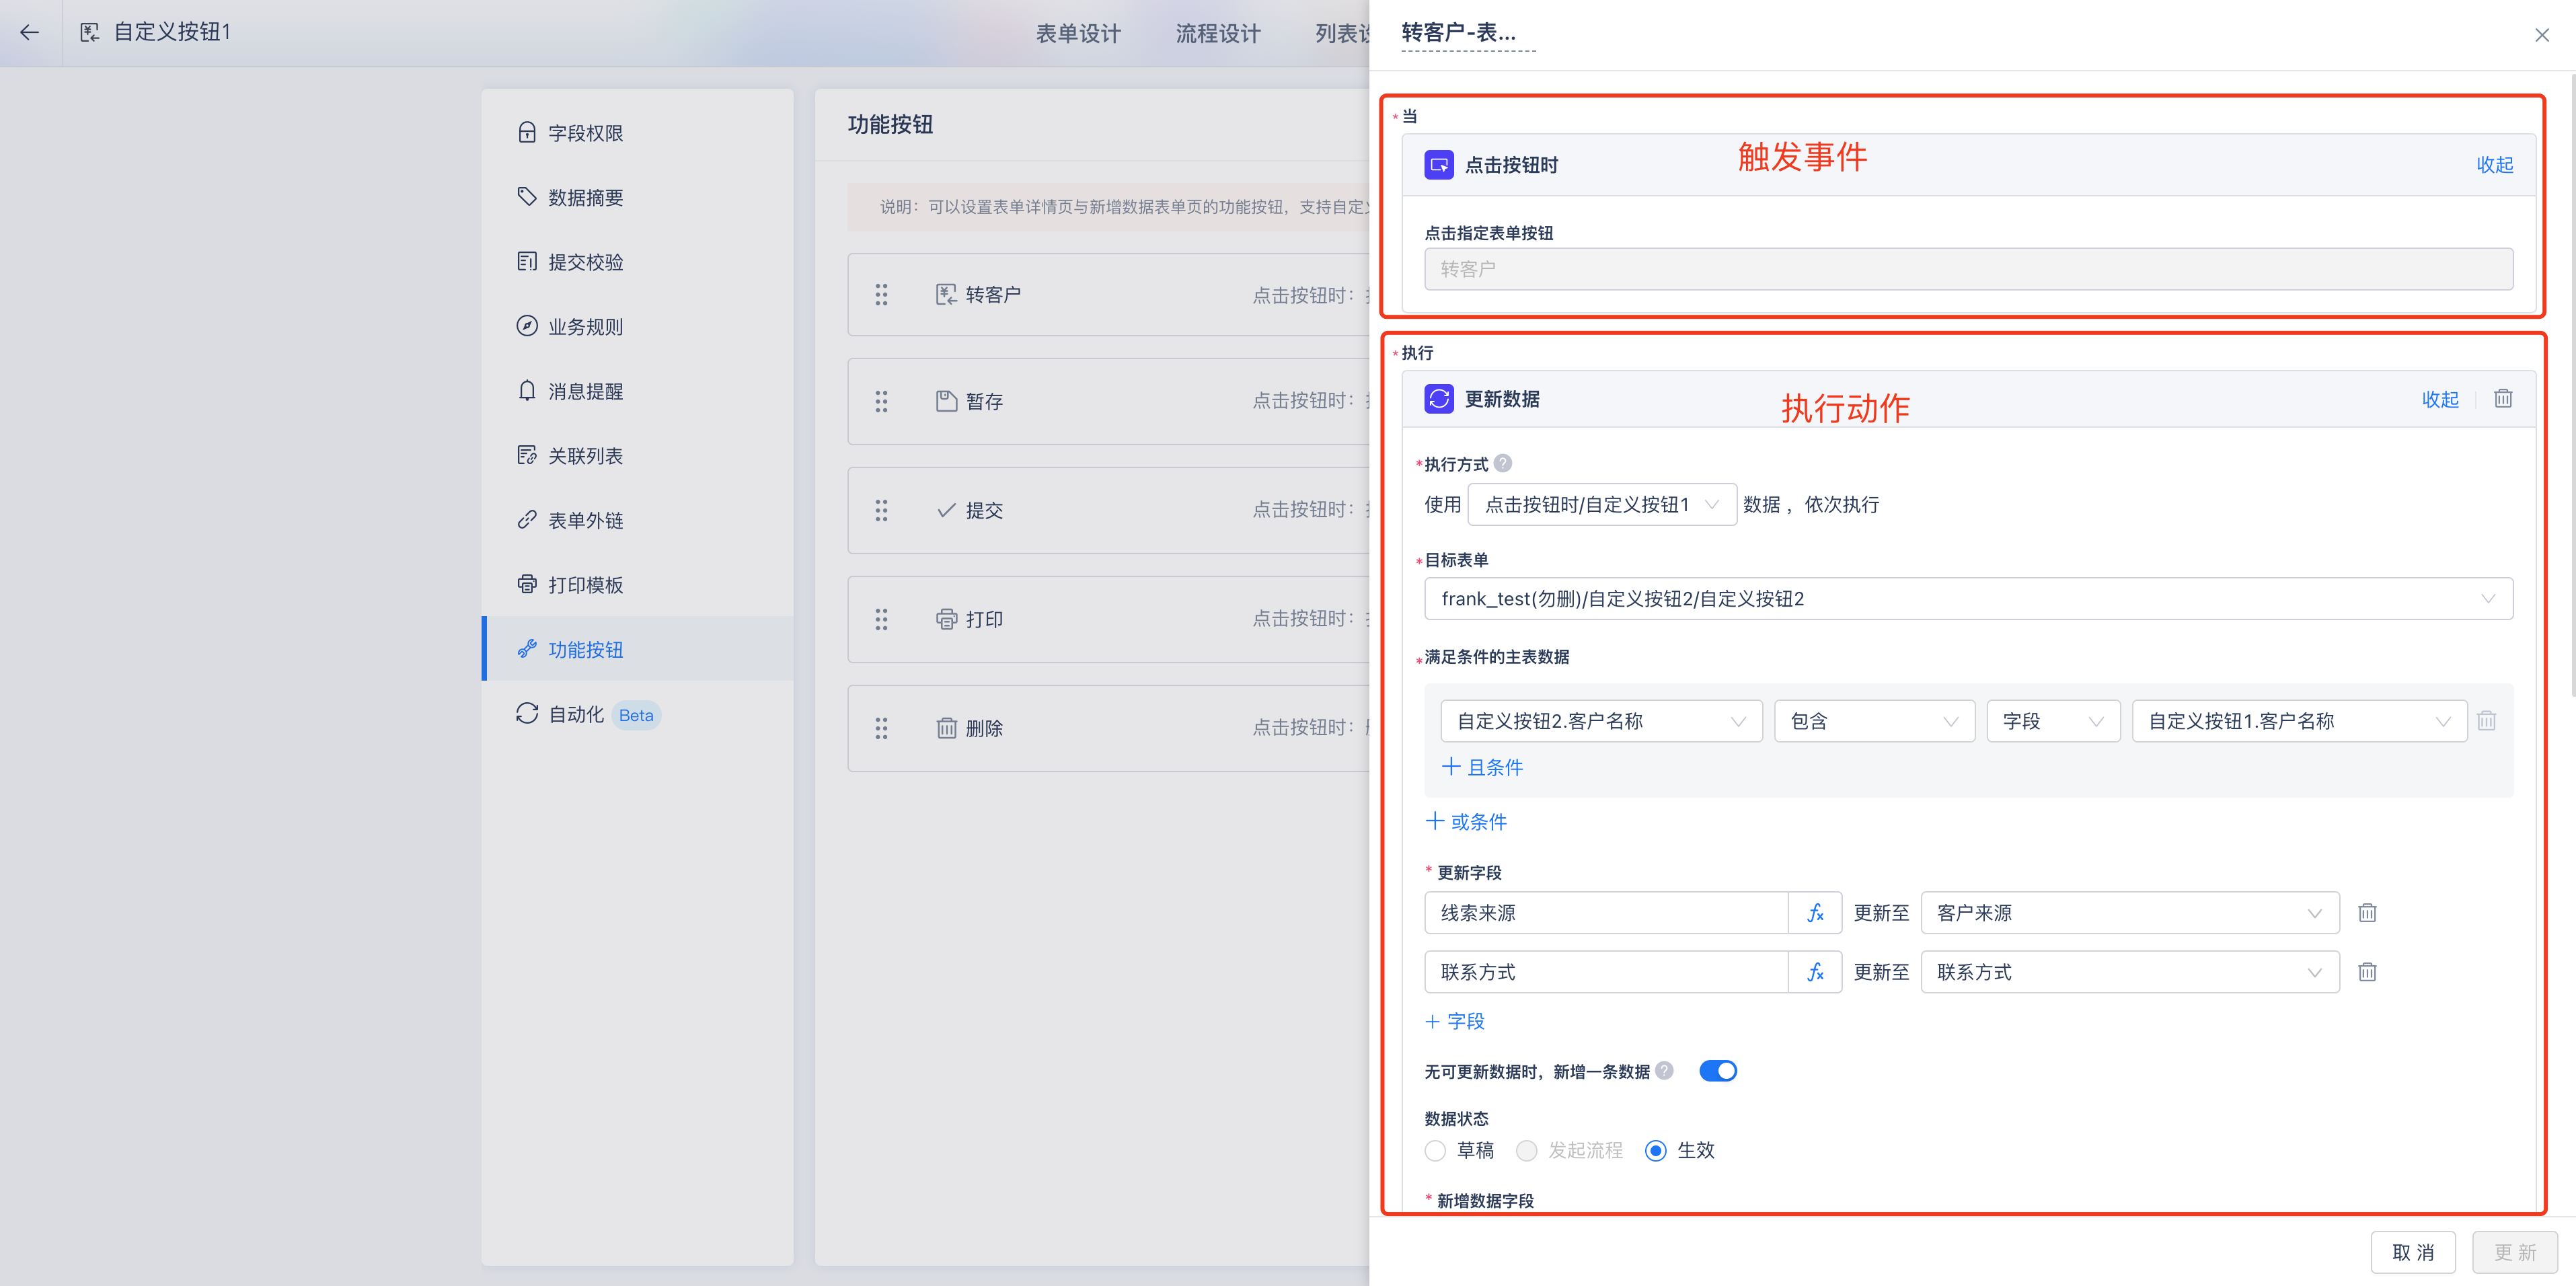2576x1286 pixels.
Task: Select 功能按钮 in sidebar
Action: point(638,648)
